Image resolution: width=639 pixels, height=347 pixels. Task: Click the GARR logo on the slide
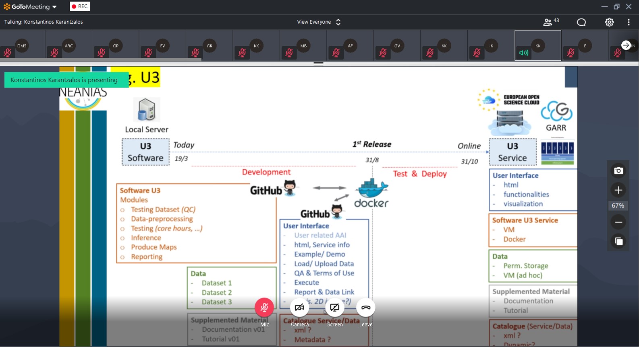pyautogui.click(x=556, y=117)
